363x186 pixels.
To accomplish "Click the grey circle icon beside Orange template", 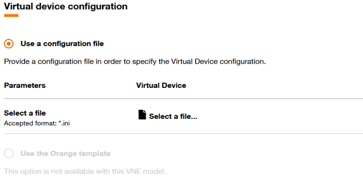I will (9, 153).
